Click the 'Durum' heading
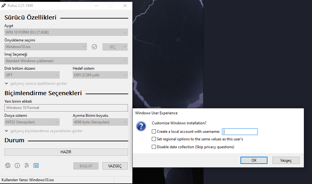 [x=14, y=140]
